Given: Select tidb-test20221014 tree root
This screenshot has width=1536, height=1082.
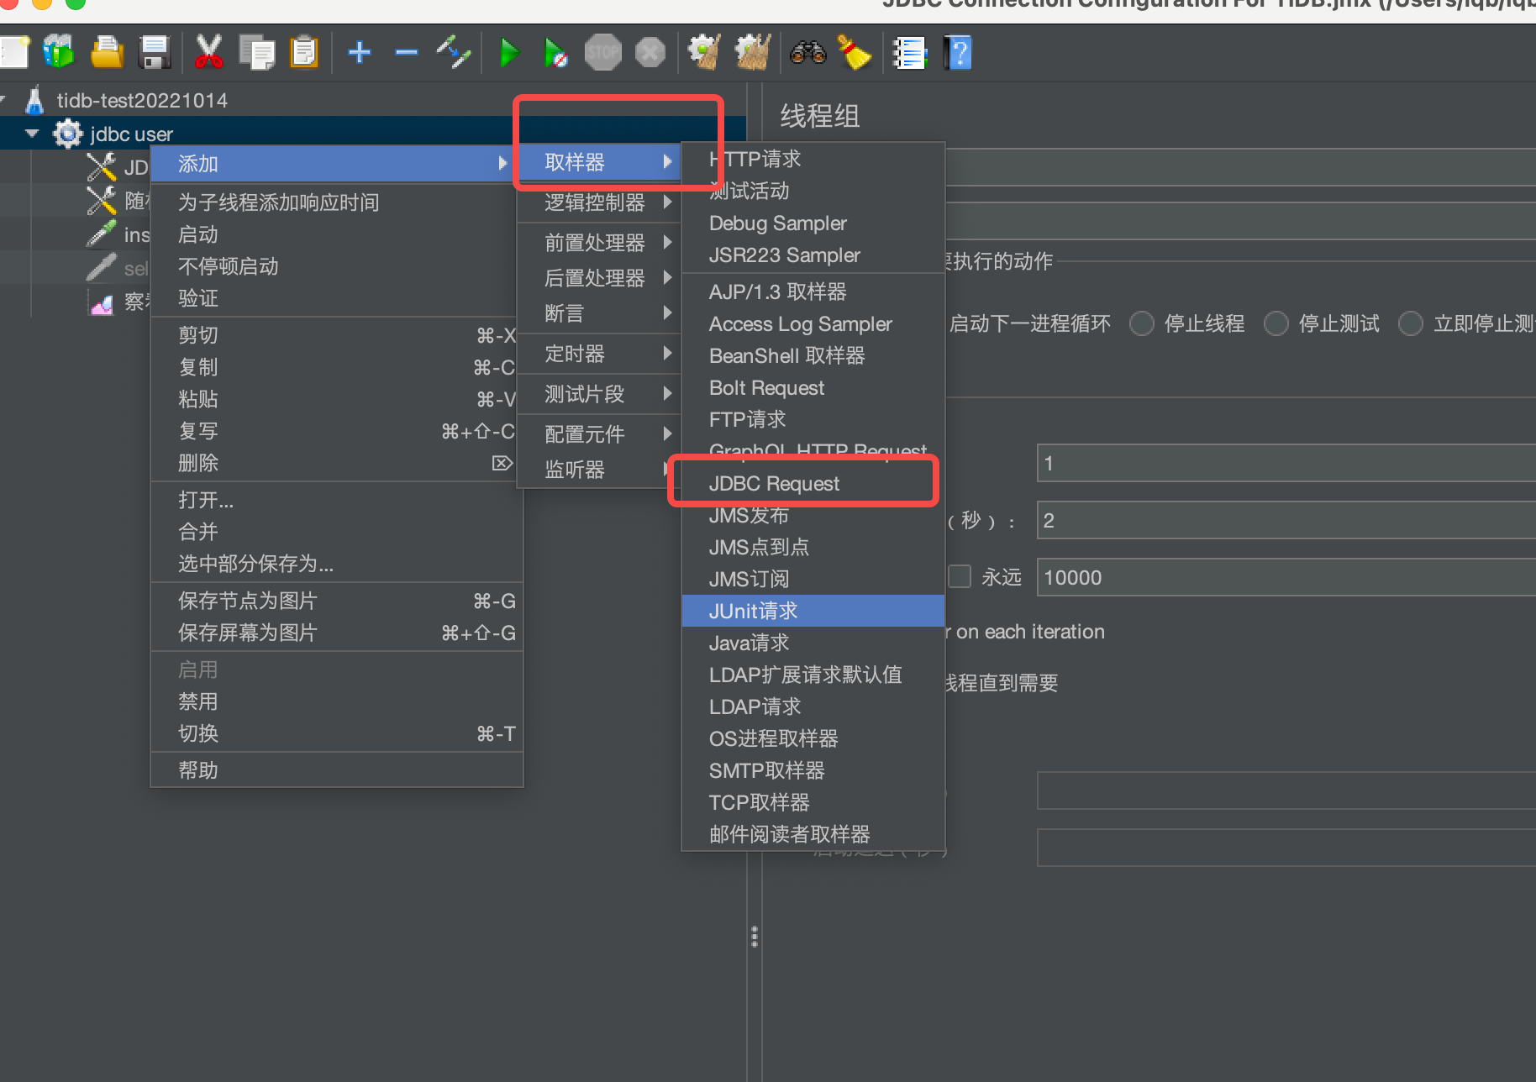Looking at the screenshot, I should tap(142, 100).
